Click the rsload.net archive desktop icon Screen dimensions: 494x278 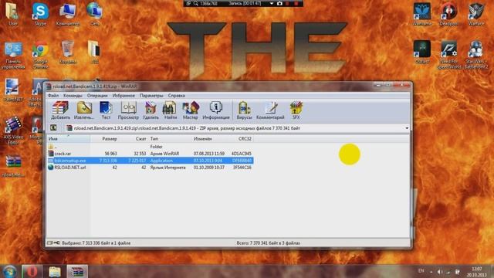click(13, 166)
